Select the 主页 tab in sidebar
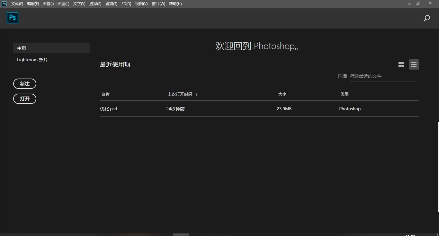439x236 pixels. click(x=52, y=48)
